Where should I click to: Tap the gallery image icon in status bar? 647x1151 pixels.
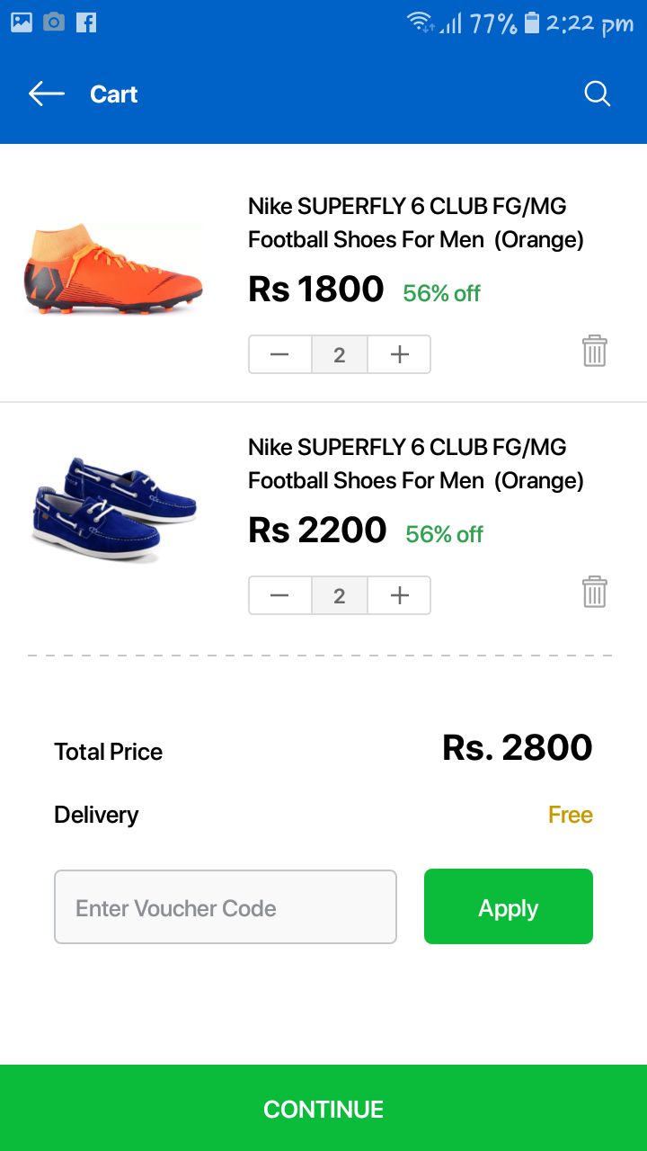(22, 22)
